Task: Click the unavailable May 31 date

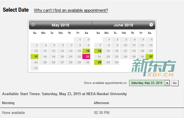Action: pos(35,68)
